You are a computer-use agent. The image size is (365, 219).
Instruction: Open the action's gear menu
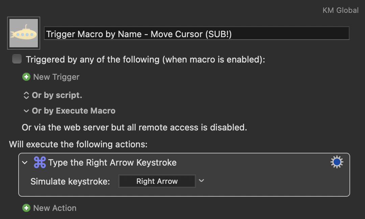point(337,162)
